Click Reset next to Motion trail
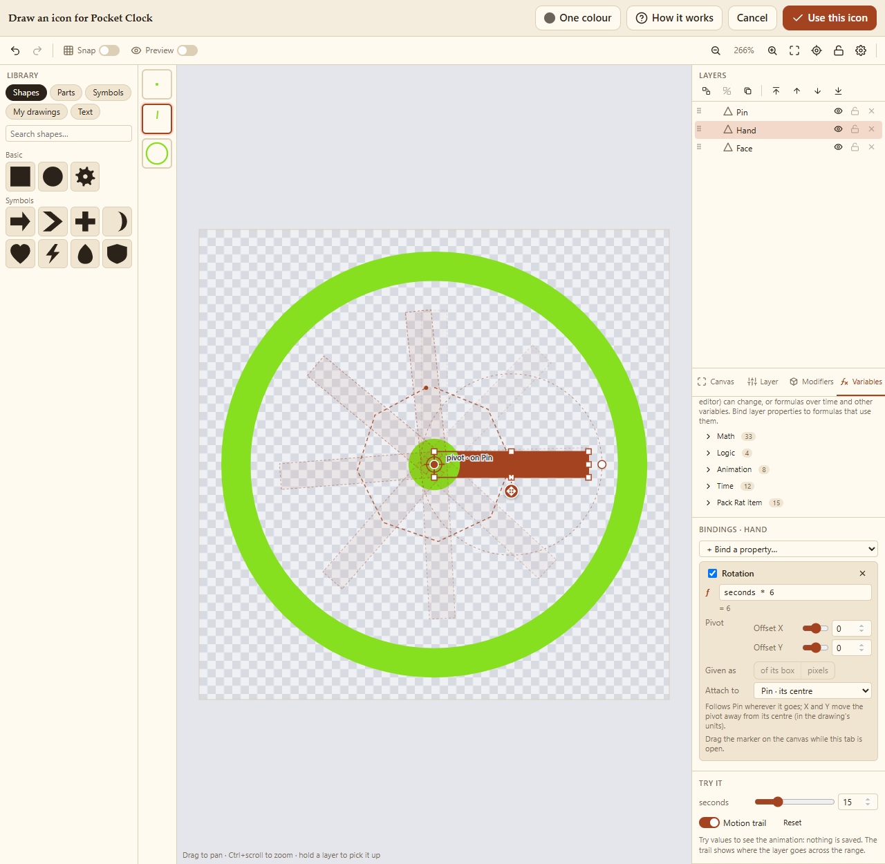Screen dimensions: 885x864 792,823
